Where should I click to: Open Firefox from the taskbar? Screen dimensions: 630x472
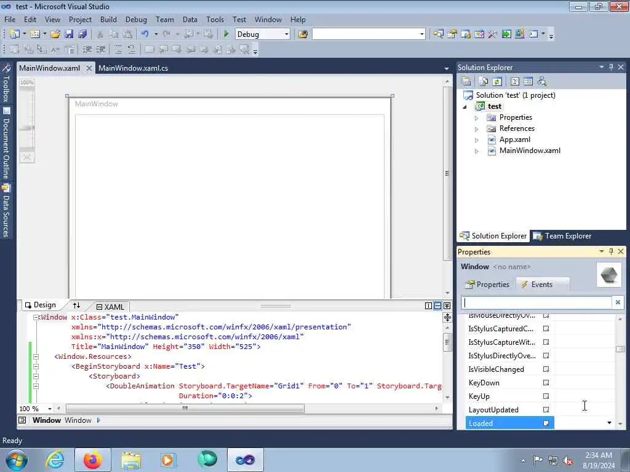(93, 460)
